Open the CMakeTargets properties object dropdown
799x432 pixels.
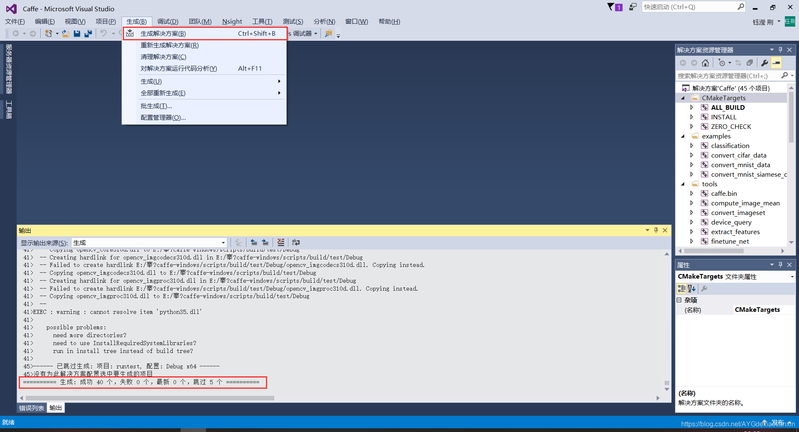point(792,276)
